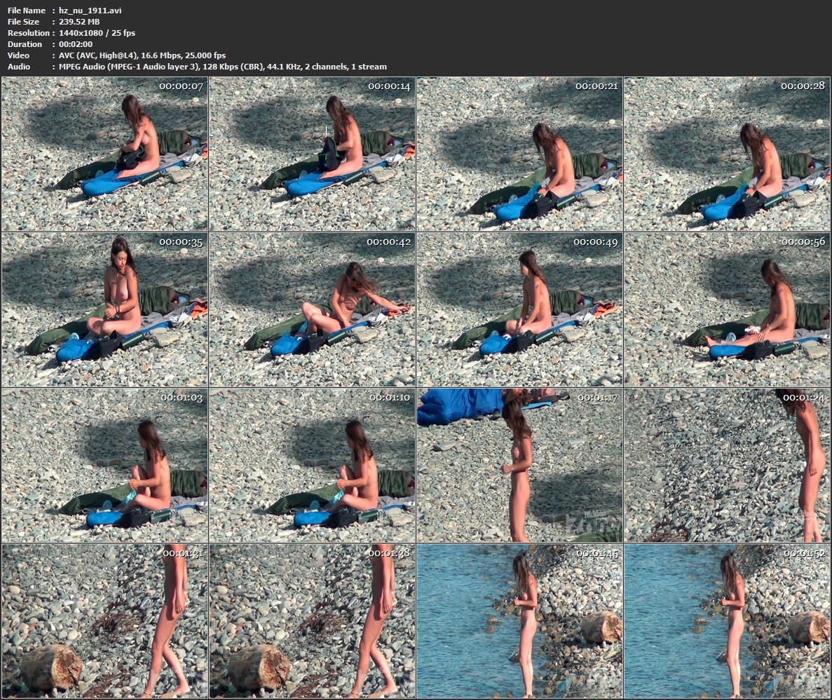Screen dimensions: 832x700
Task: Open the thumbnail at 00:00:21
Action: pos(519,154)
